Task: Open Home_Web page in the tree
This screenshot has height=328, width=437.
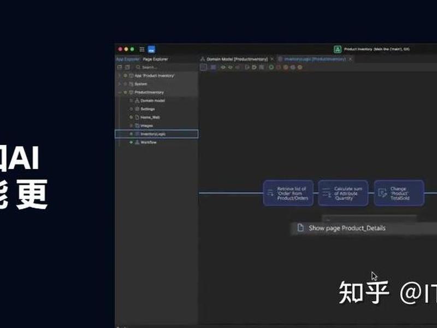Action: coord(150,118)
